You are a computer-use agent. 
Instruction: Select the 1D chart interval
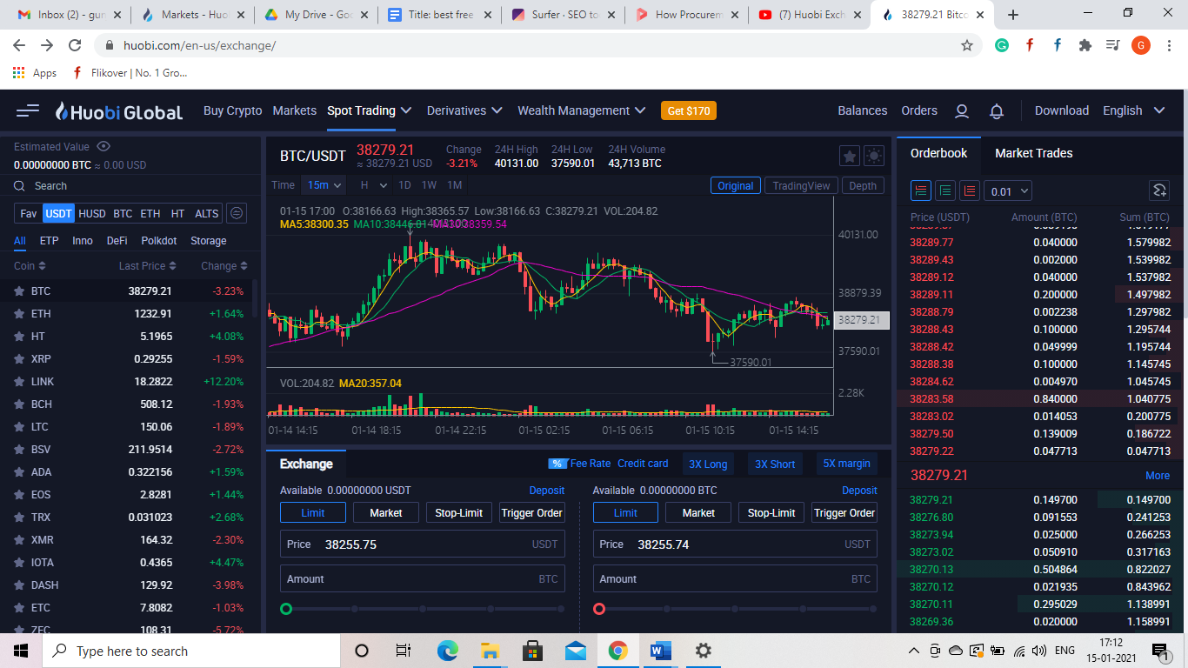pos(404,185)
